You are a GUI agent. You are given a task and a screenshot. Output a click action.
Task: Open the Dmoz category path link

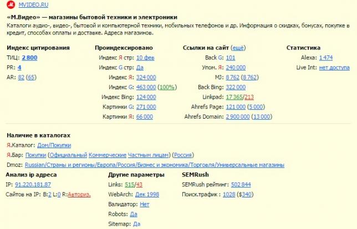[155, 165]
